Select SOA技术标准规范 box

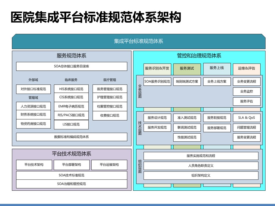coord(71,175)
